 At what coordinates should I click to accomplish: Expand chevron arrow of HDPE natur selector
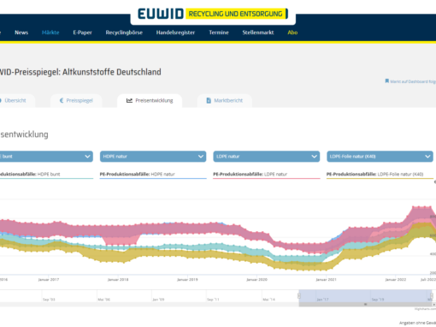tap(201, 157)
